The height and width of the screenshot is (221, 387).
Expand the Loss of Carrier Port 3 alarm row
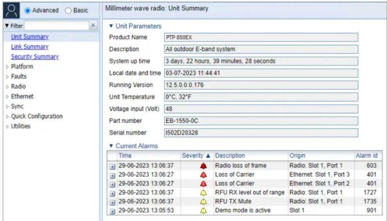click(112, 176)
